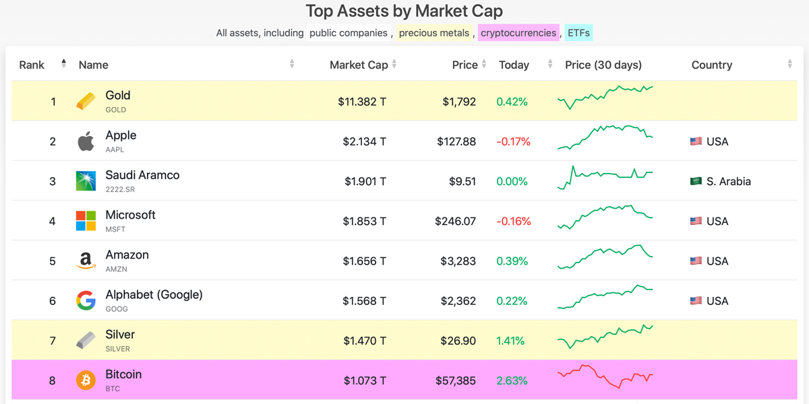The width and height of the screenshot is (809, 404).
Task: Click Amazon 30-day price chart
Action: coord(605,257)
